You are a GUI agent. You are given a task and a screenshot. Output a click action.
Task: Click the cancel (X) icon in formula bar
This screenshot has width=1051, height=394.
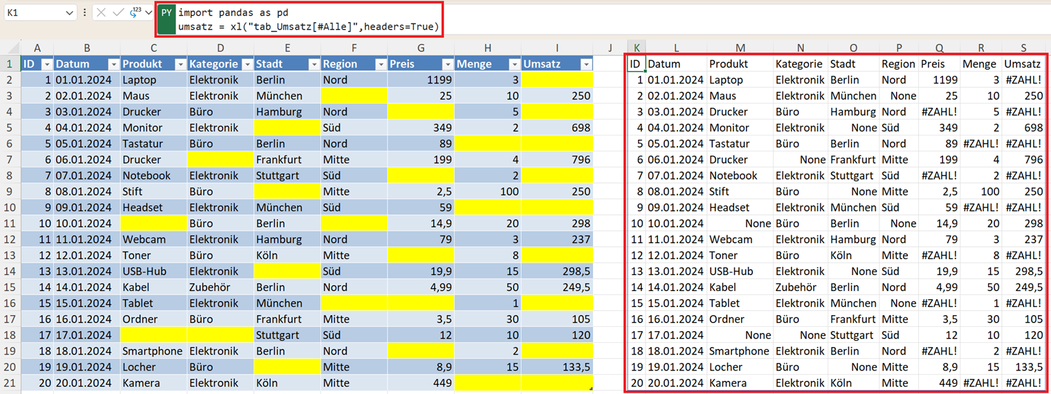click(101, 12)
